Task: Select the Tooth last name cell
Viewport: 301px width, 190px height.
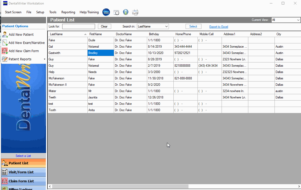Action: 68,110
